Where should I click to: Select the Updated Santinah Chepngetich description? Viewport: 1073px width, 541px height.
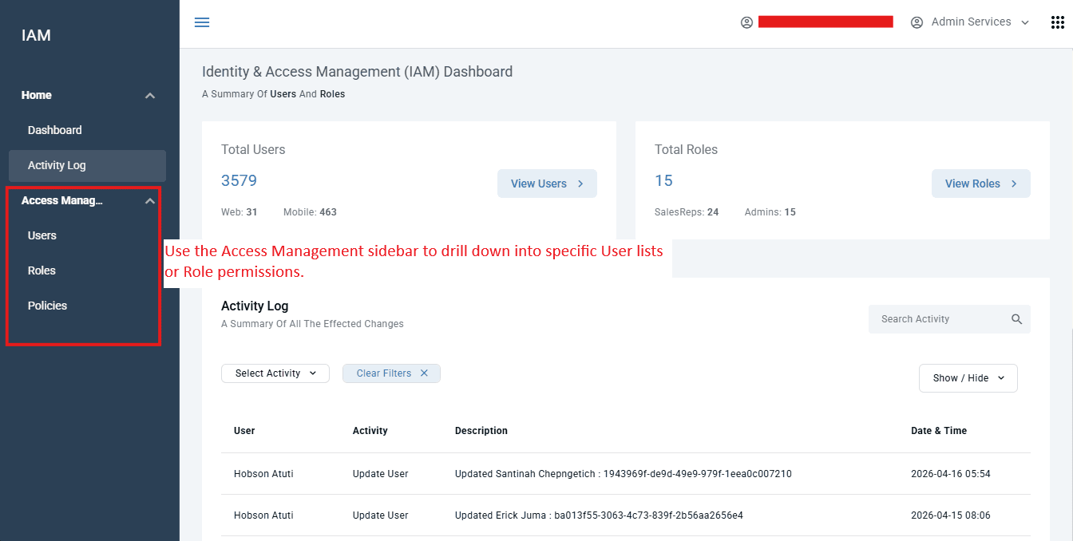pyautogui.click(x=624, y=474)
